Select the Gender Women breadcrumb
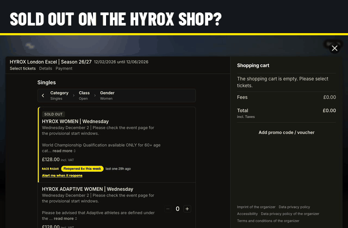Viewport: 348px width, 228px height. click(x=107, y=96)
